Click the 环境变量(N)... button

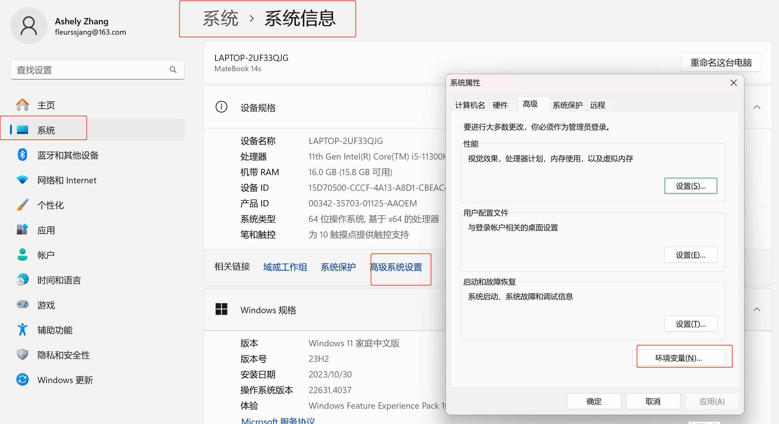tap(678, 358)
